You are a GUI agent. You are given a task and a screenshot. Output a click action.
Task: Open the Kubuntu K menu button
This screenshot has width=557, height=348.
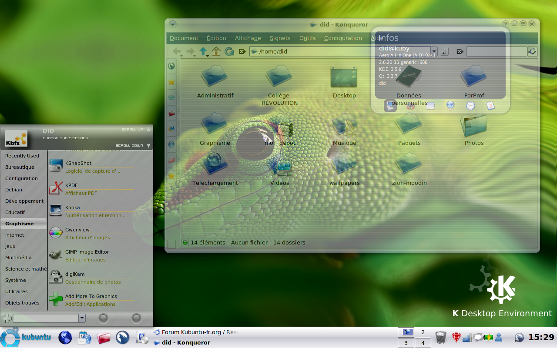click(26, 338)
